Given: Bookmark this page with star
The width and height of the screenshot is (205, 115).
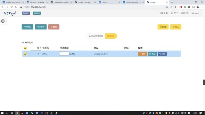Looking at the screenshot, I should coord(175,7).
